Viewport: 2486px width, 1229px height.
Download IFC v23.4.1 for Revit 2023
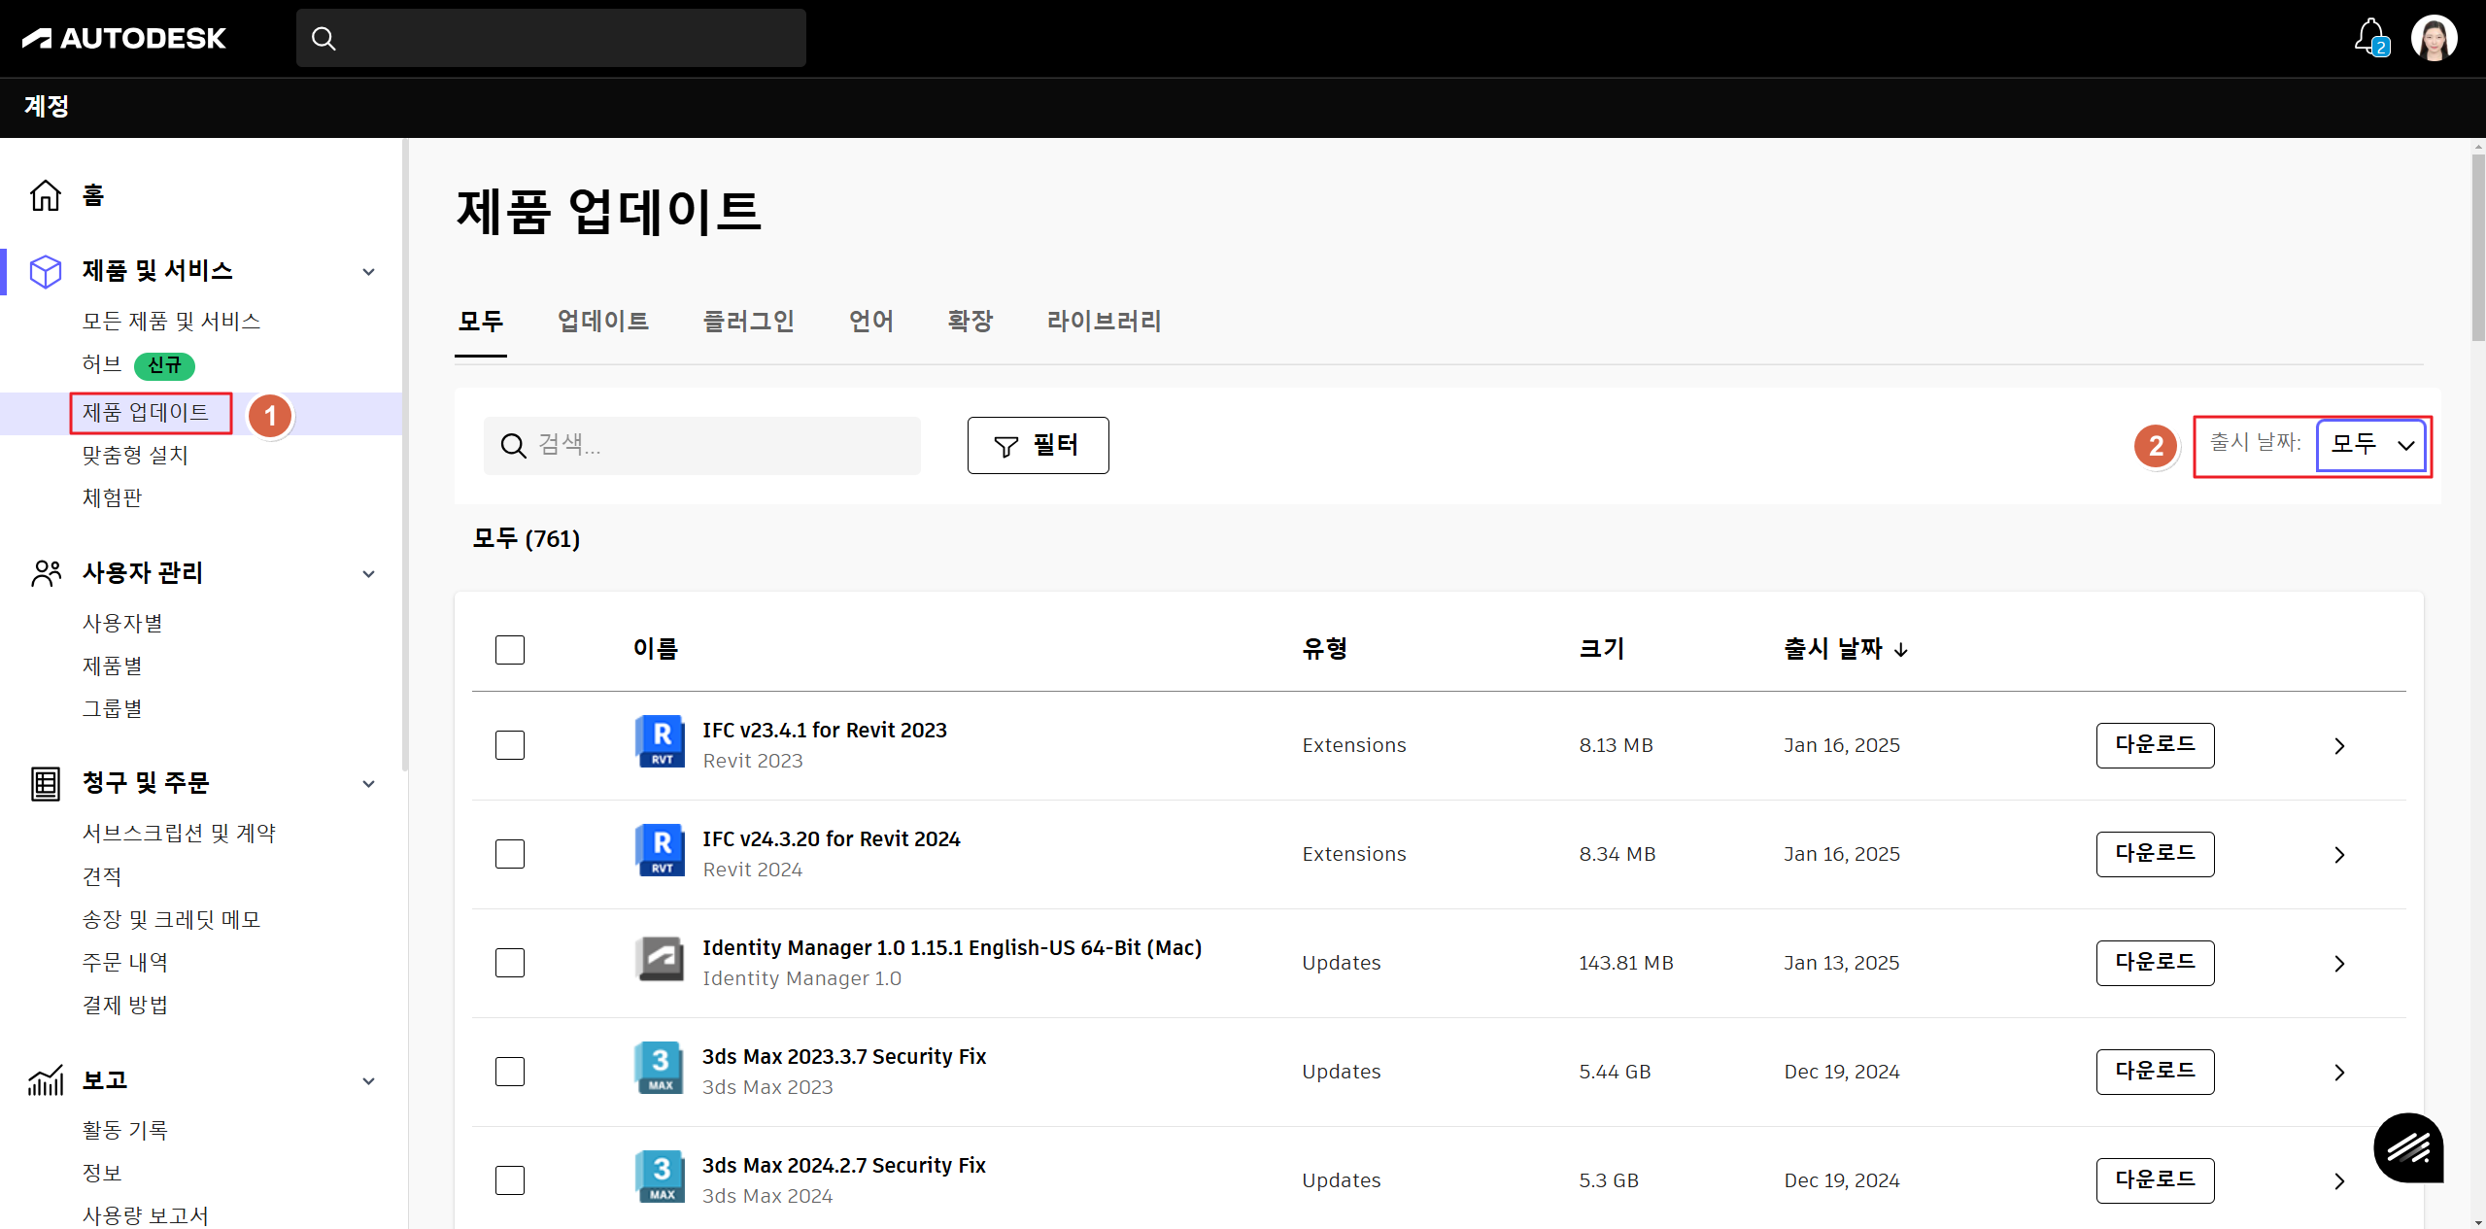click(2155, 745)
